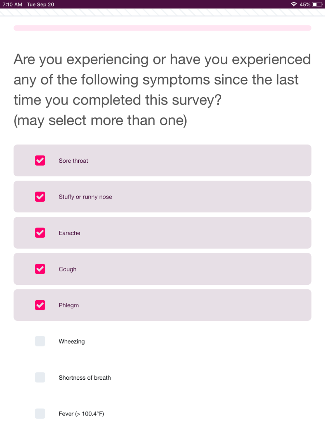Viewport: 325px width, 434px height.
Task: Click the "Sore throat" label text
Action: 73,161
